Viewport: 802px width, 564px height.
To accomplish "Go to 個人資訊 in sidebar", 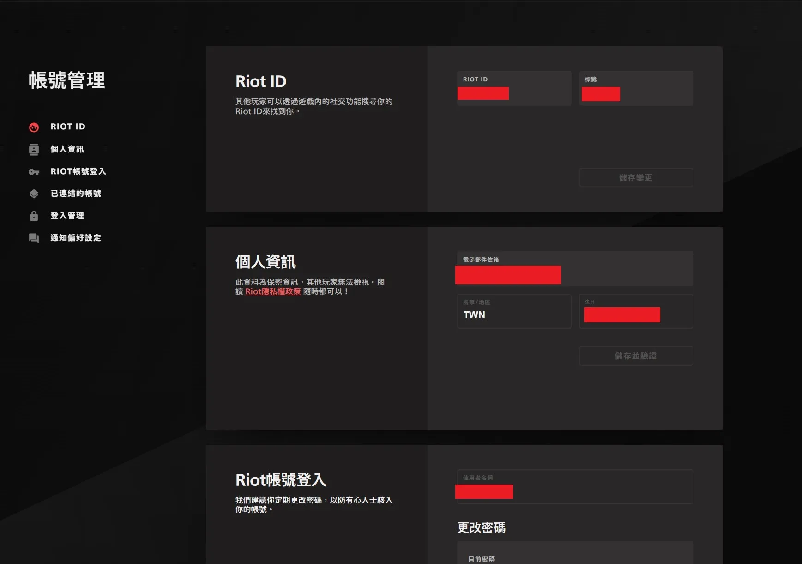I will 67,149.
